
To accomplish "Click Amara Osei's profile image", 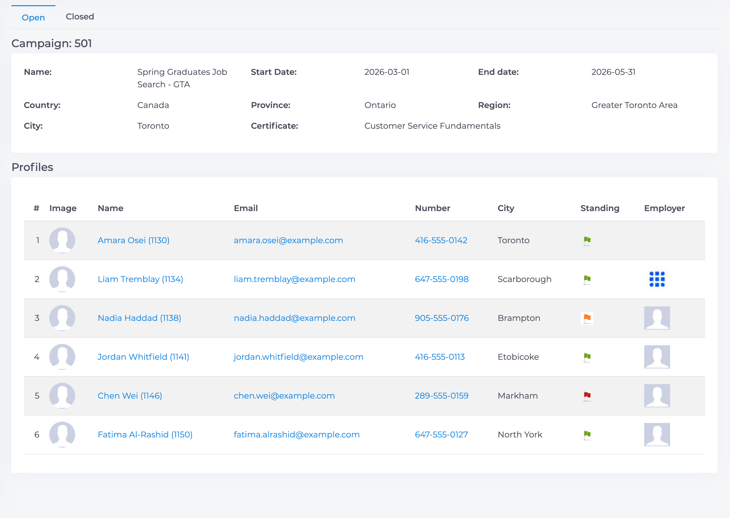I will pos(62,241).
